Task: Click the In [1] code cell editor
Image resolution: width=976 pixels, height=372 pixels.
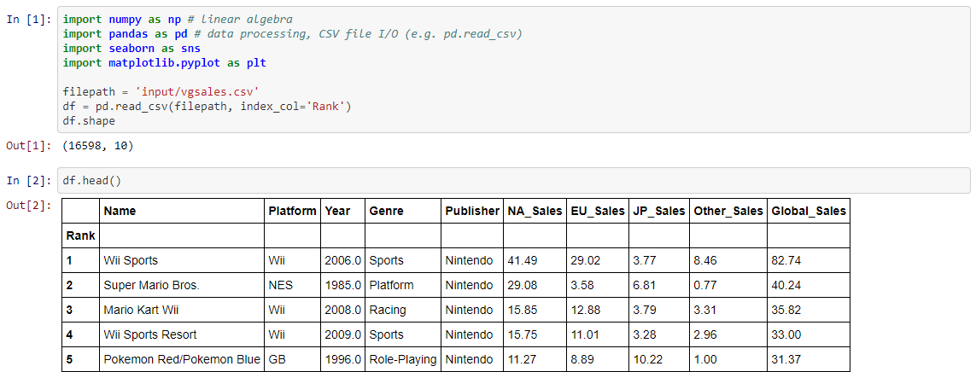Action: [513, 70]
